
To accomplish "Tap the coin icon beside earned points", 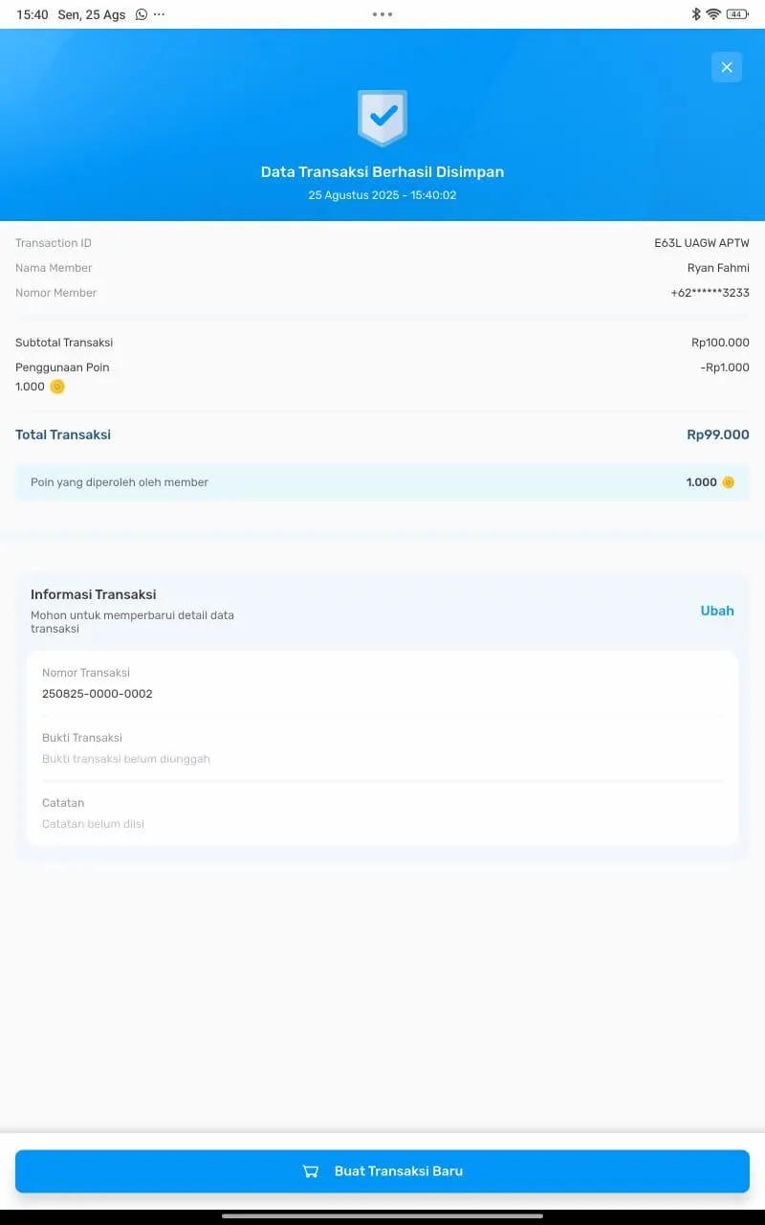I will 728,482.
